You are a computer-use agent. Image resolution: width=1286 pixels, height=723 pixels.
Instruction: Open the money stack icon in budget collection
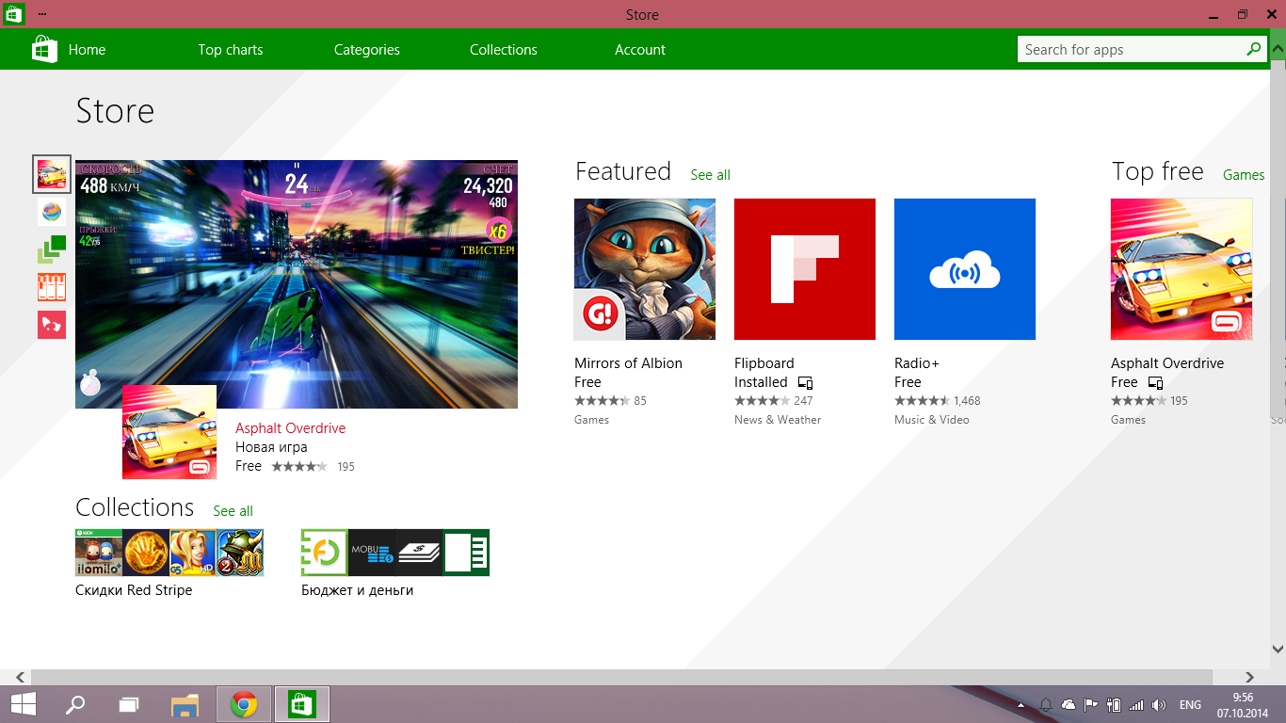click(419, 553)
